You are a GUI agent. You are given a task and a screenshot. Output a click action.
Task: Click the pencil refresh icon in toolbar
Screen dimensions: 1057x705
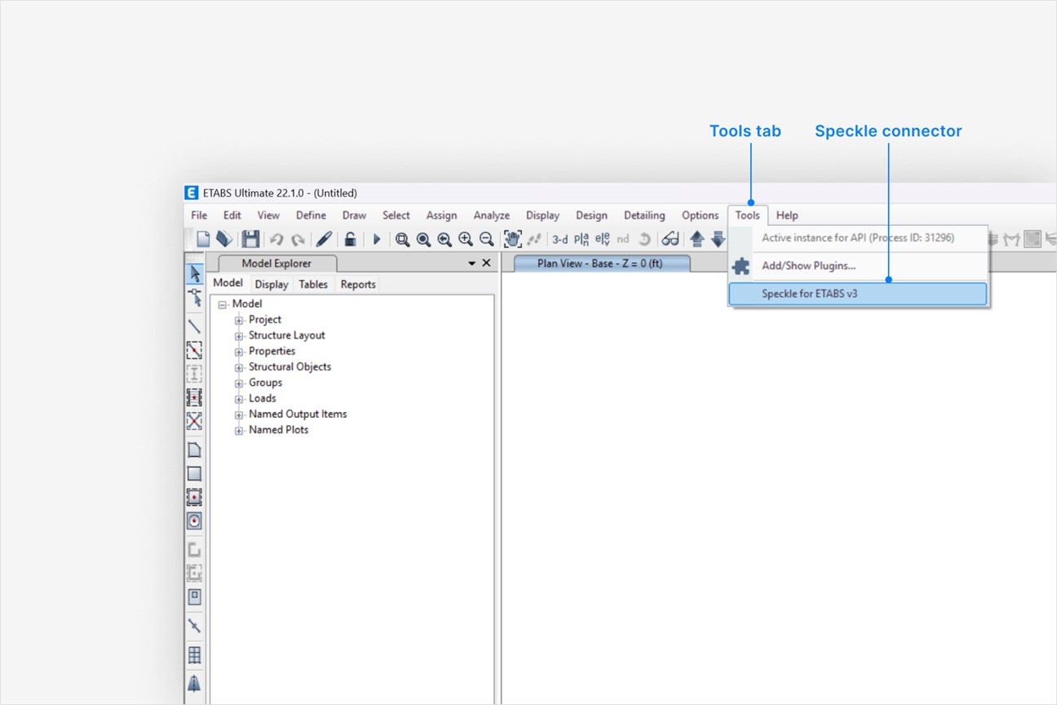[x=324, y=239]
